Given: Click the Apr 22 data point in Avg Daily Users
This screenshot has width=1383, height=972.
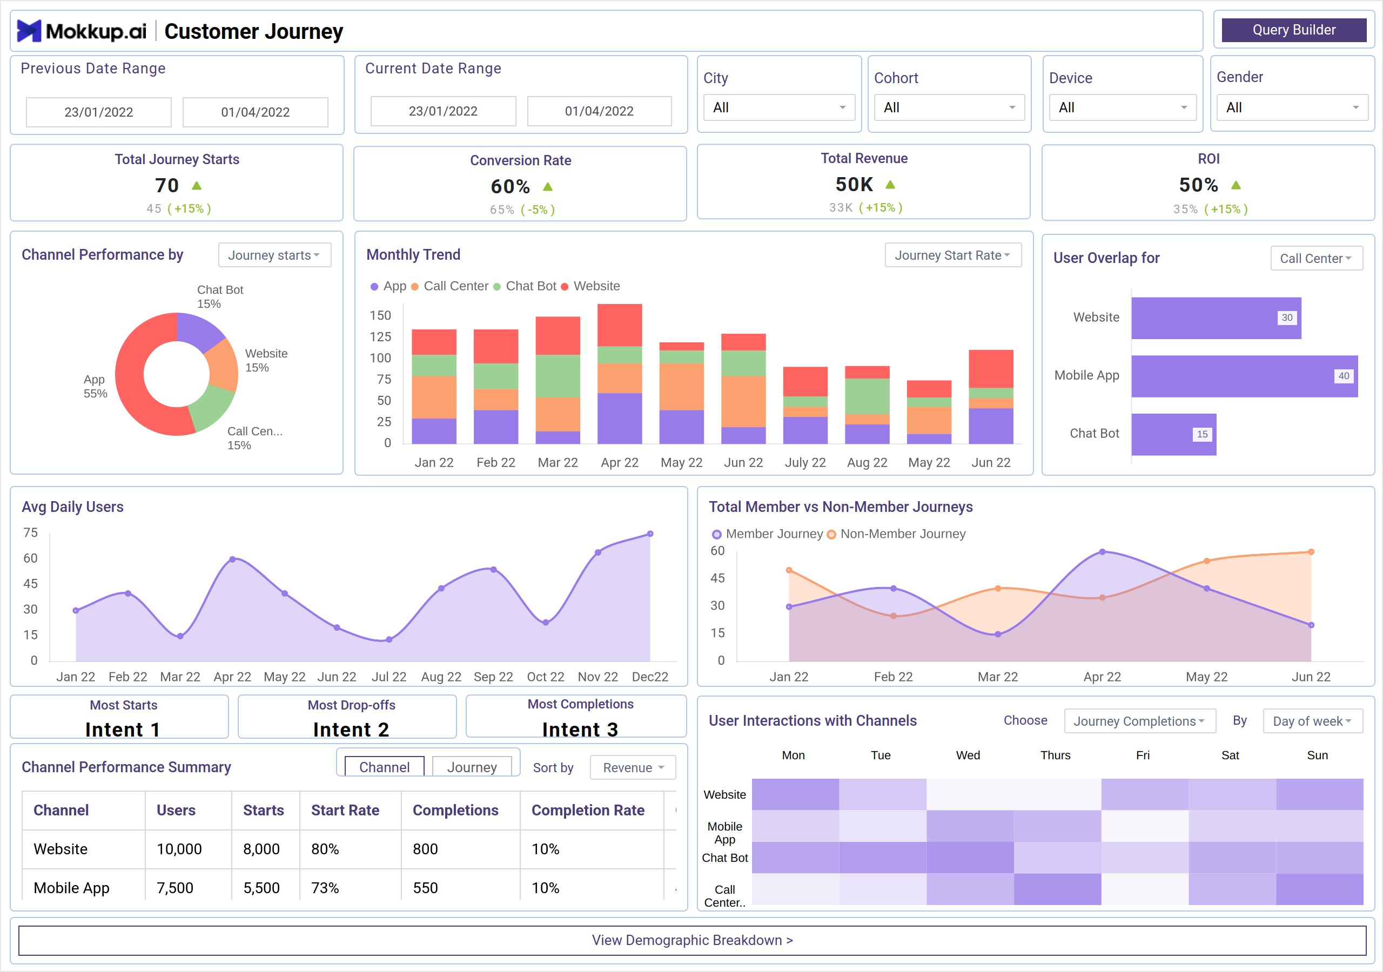Looking at the screenshot, I should click(x=232, y=560).
